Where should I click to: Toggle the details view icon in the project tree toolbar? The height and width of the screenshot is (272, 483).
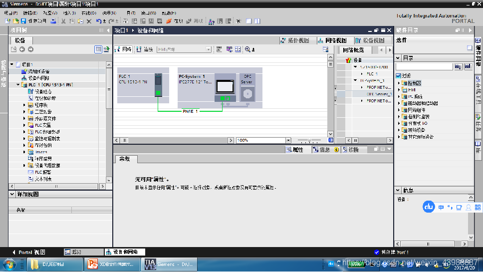98,49
